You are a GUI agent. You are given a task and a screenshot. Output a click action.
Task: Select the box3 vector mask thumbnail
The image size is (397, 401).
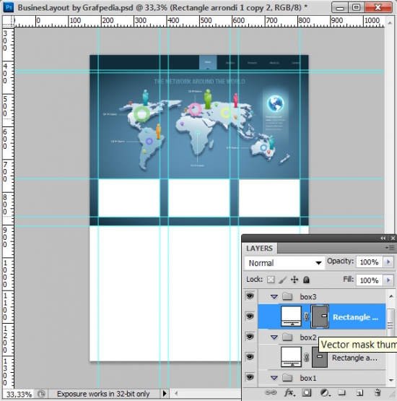click(x=320, y=316)
